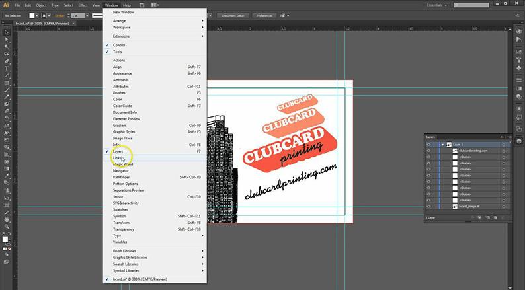Viewport: 525px width, 290px height.
Task: Create new layer in Layers panel
Action: (x=495, y=218)
